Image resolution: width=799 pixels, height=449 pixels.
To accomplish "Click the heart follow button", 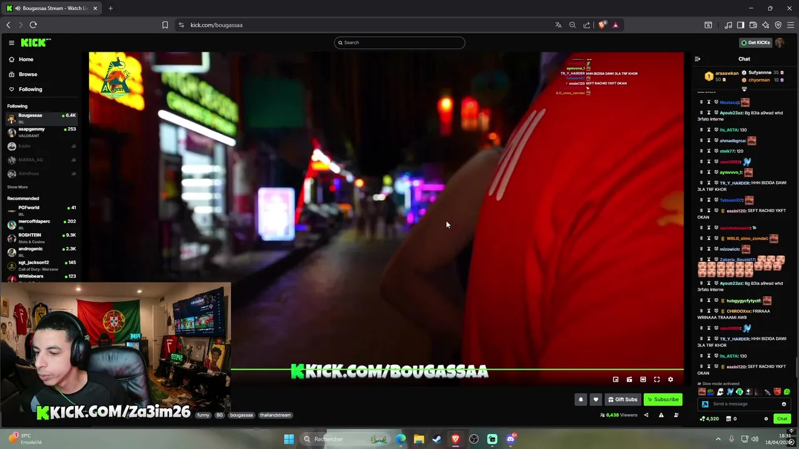I will click(x=596, y=400).
